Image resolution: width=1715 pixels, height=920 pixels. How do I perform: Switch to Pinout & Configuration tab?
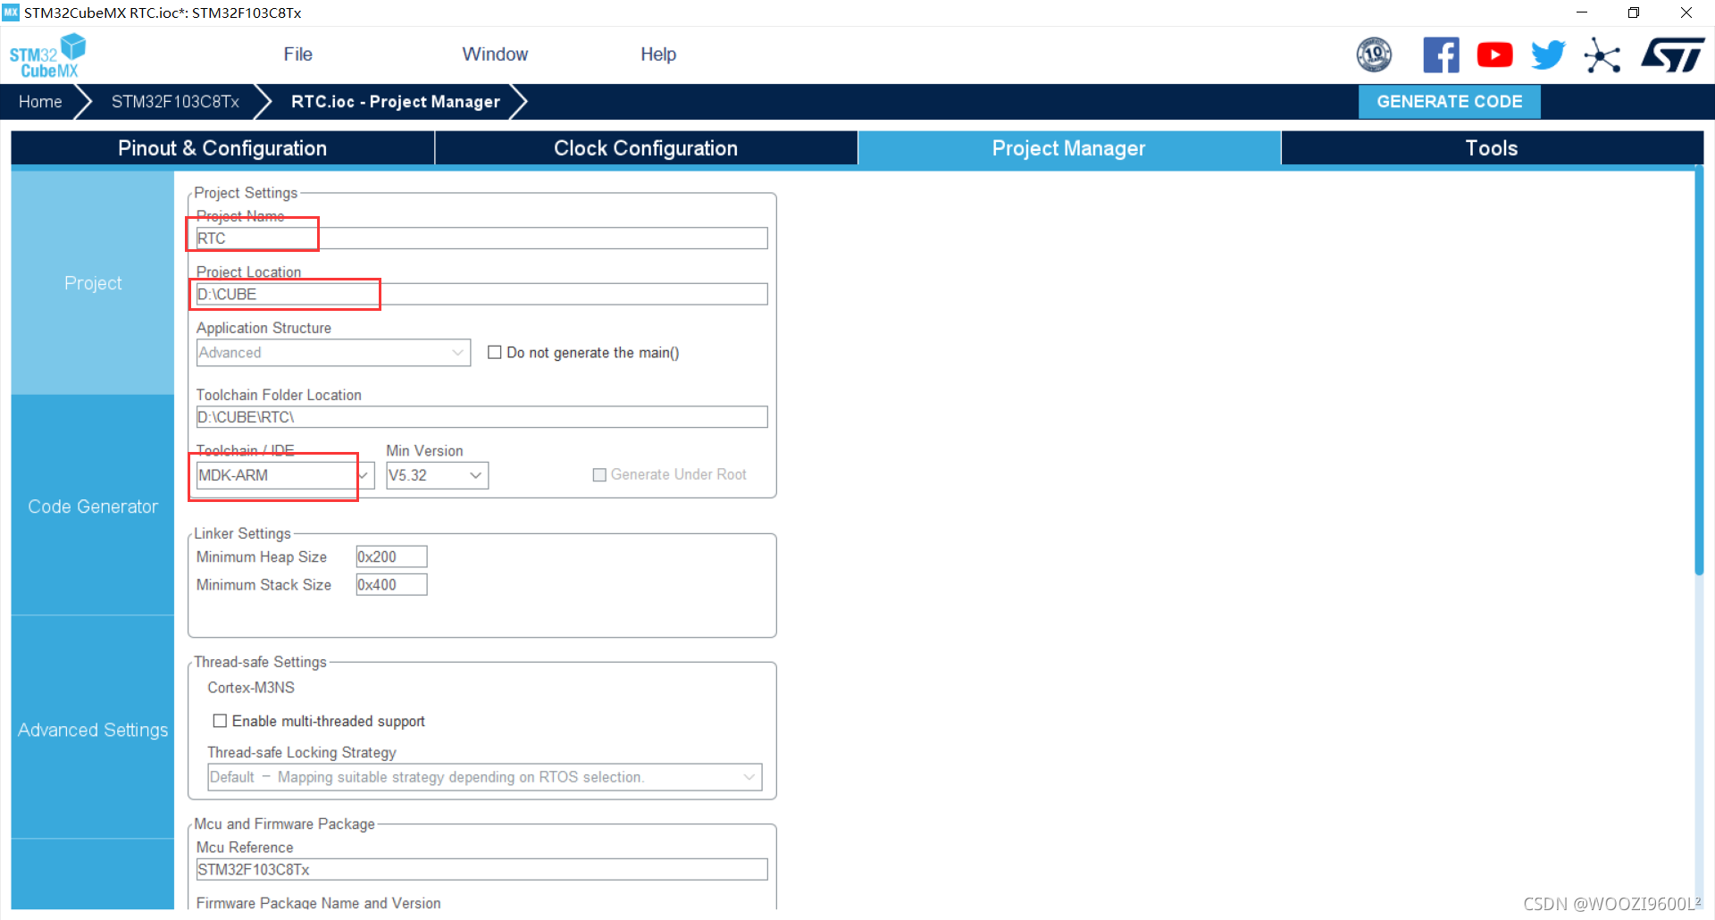[x=222, y=148]
